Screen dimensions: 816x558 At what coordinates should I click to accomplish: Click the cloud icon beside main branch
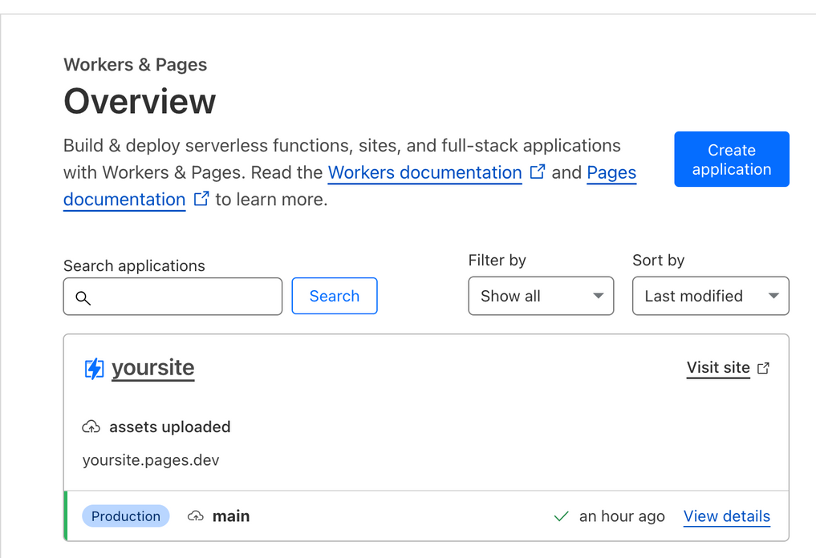pos(195,516)
